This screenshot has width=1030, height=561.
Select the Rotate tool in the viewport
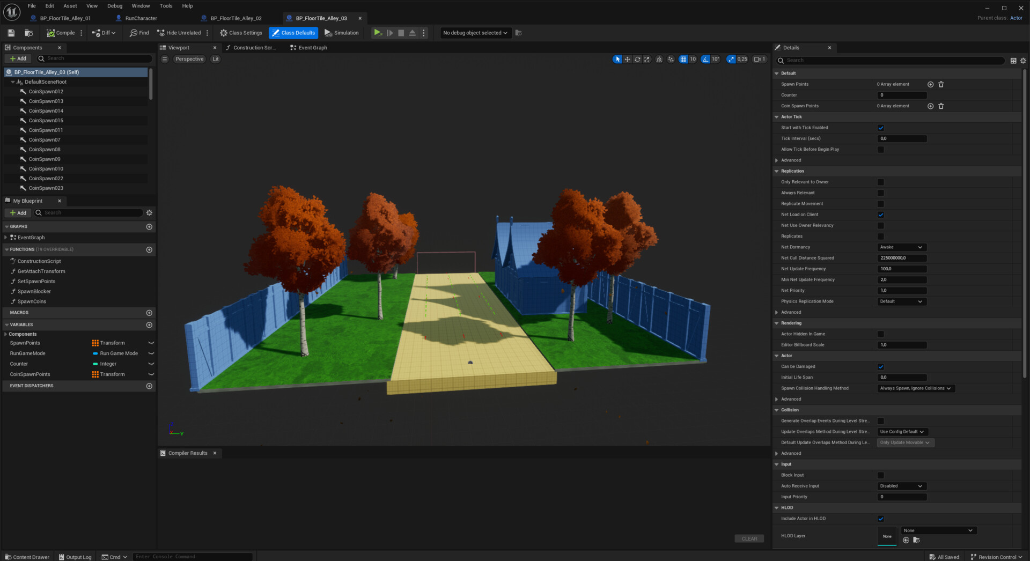coord(637,59)
